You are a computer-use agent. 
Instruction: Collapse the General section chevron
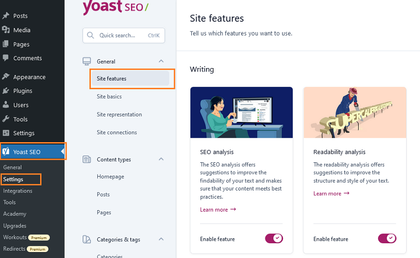[161, 61]
